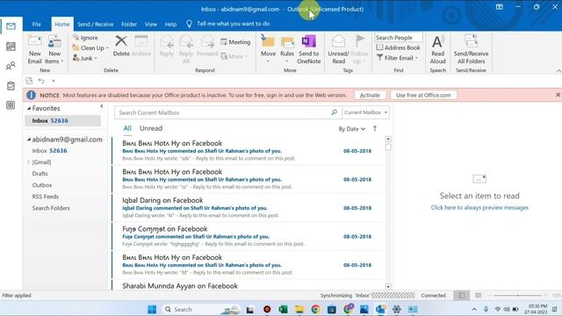
Task: Click Send/Receive All Folders
Action: 471,49
